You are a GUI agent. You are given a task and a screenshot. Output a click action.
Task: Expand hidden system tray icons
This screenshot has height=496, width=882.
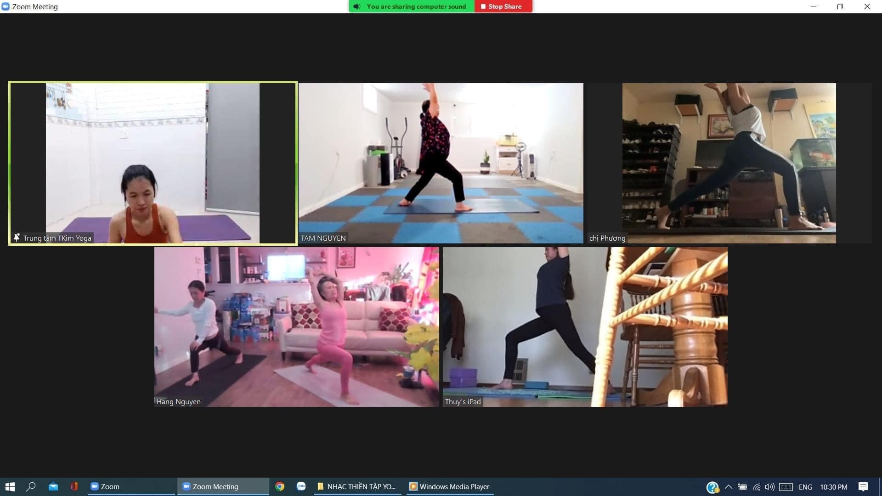[x=728, y=487]
